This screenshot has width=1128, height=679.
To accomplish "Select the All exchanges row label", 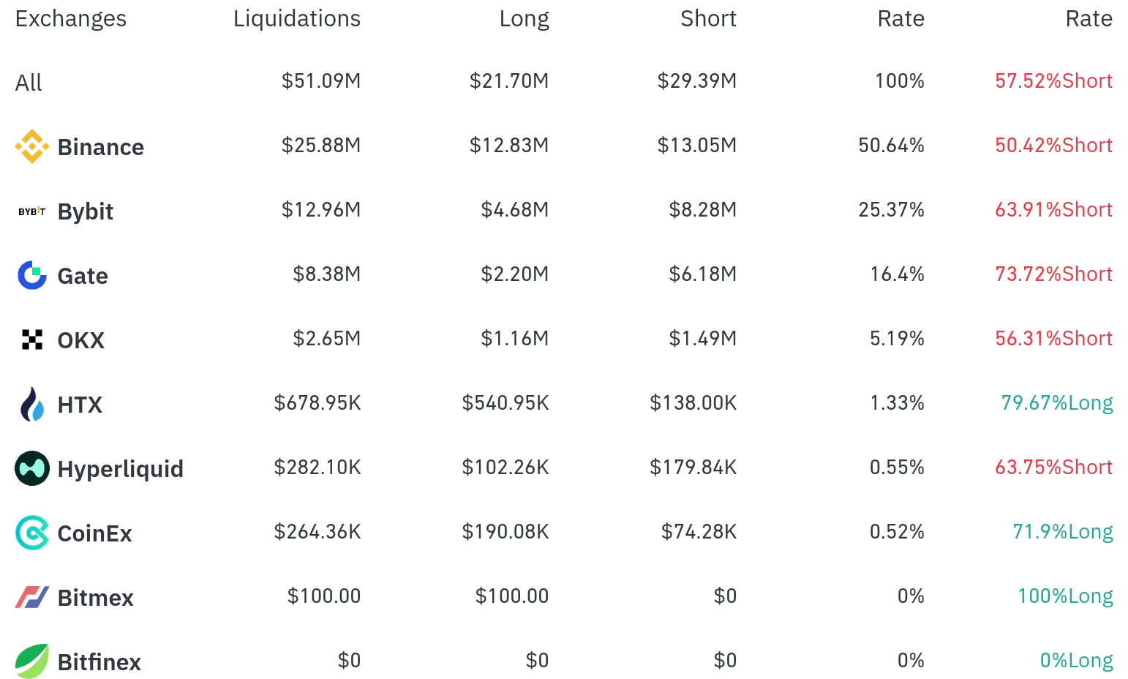I will click(29, 83).
